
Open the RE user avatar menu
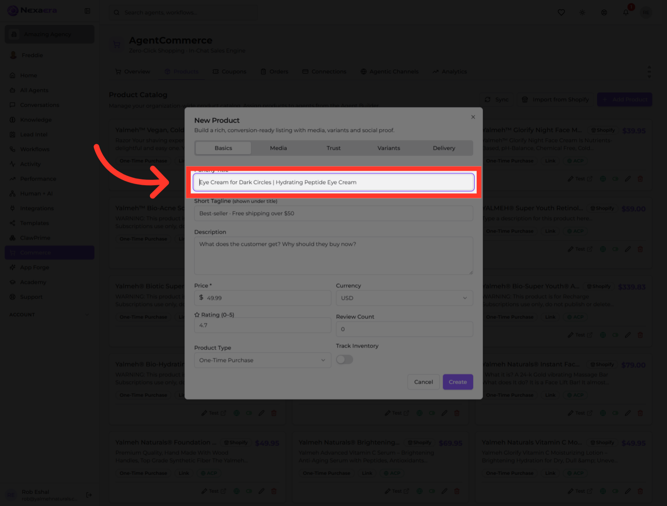tap(646, 12)
